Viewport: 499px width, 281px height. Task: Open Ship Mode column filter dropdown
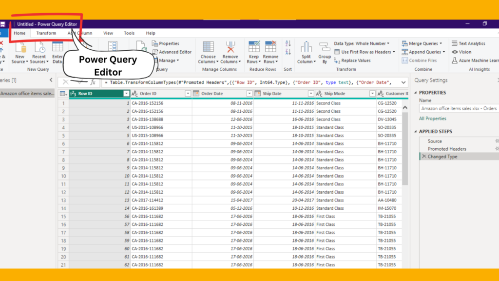pyautogui.click(x=372, y=94)
